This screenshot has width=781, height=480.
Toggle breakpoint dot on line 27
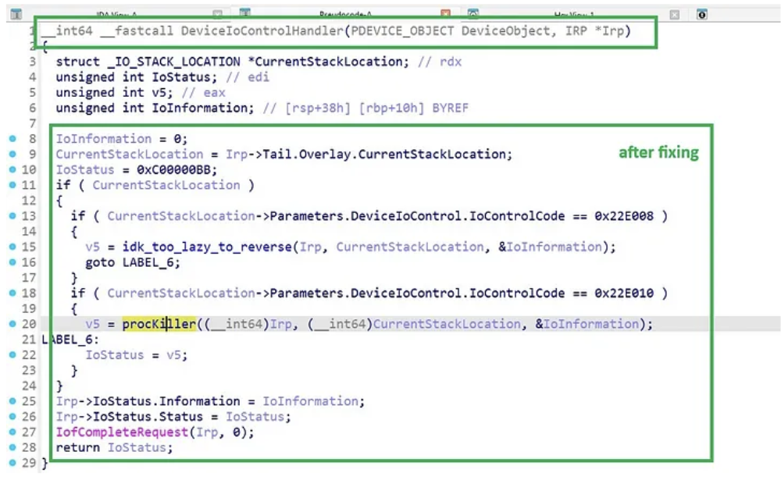[x=12, y=432]
